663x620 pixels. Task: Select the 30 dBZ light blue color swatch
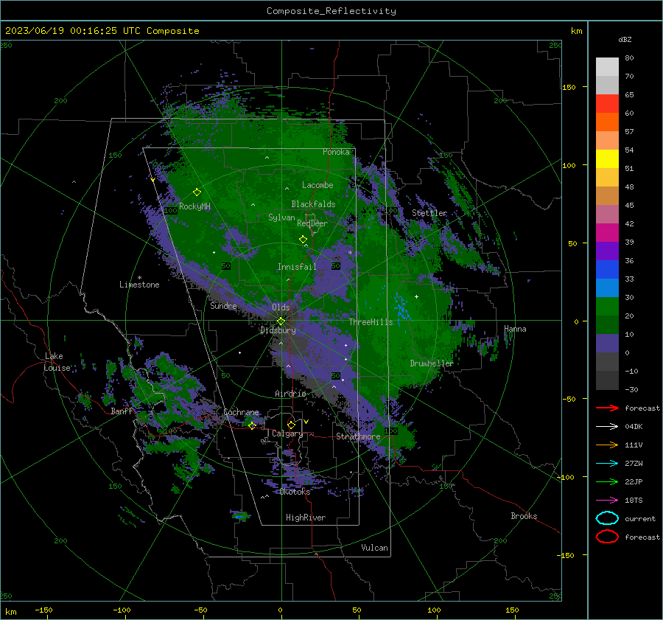(x=607, y=288)
